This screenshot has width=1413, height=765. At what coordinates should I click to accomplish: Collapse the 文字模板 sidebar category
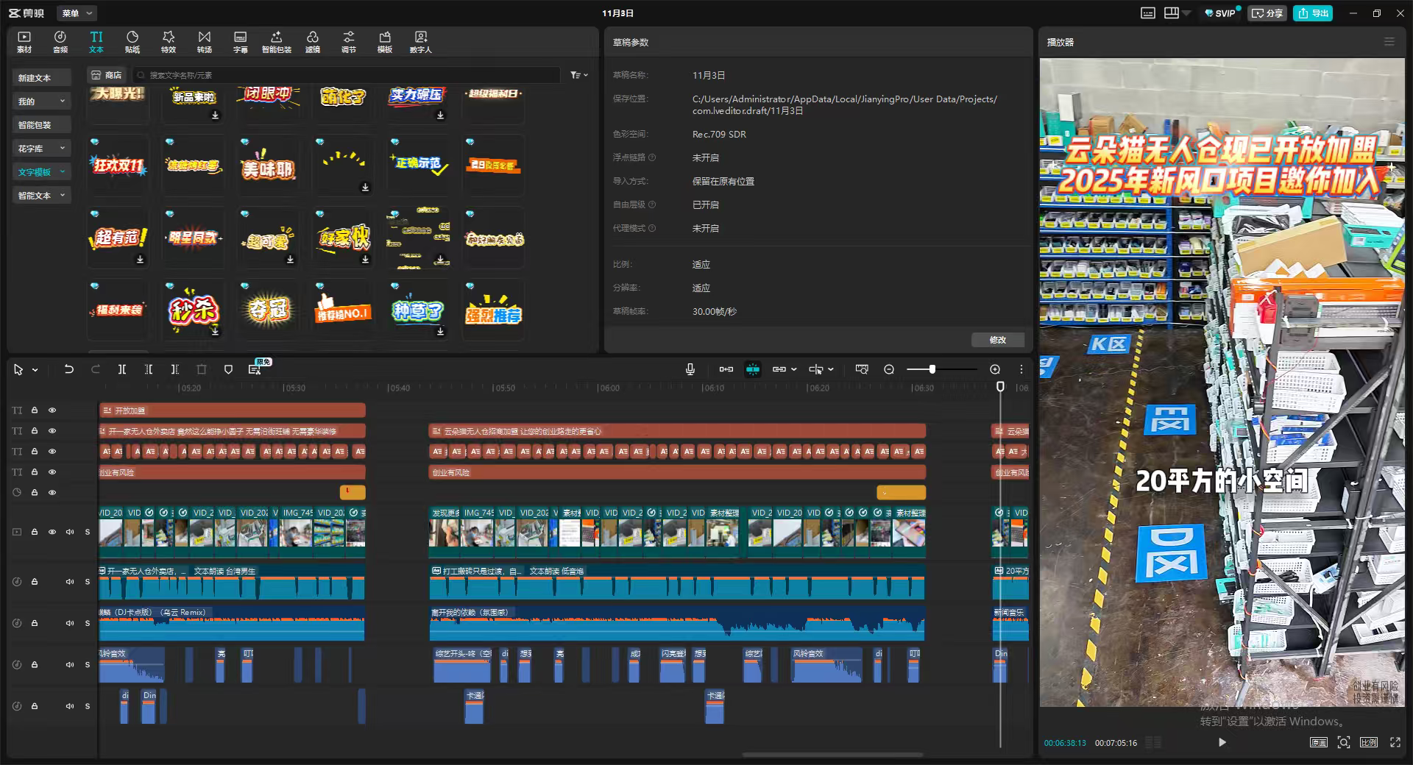63,172
